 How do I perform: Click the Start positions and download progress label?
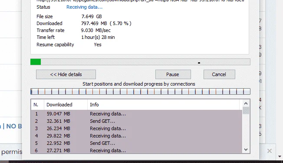(139, 84)
